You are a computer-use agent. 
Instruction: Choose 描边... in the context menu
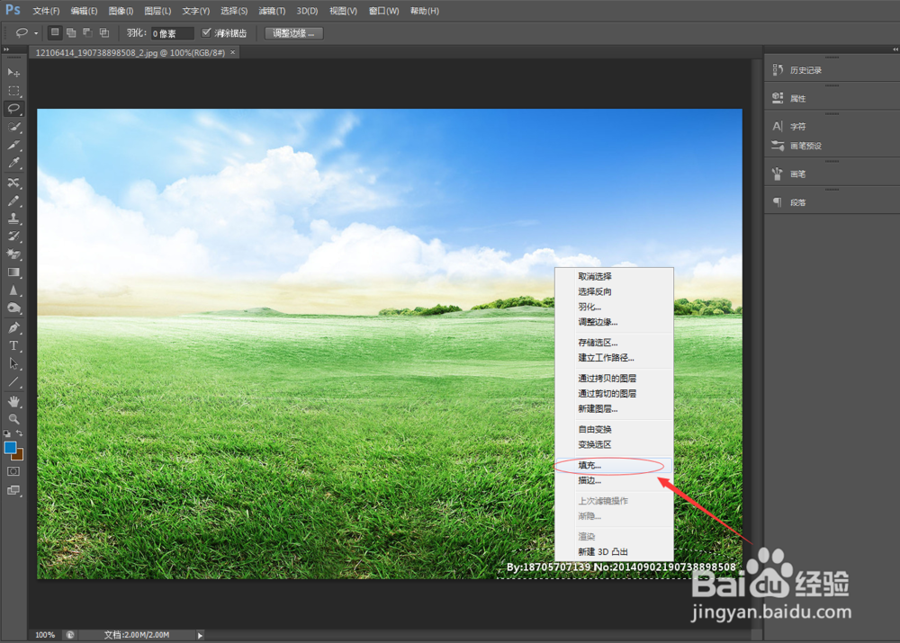(x=614, y=480)
